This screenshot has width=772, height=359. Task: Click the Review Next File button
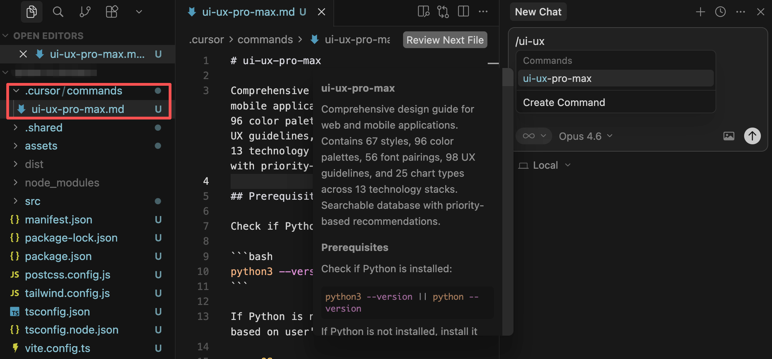click(x=445, y=40)
